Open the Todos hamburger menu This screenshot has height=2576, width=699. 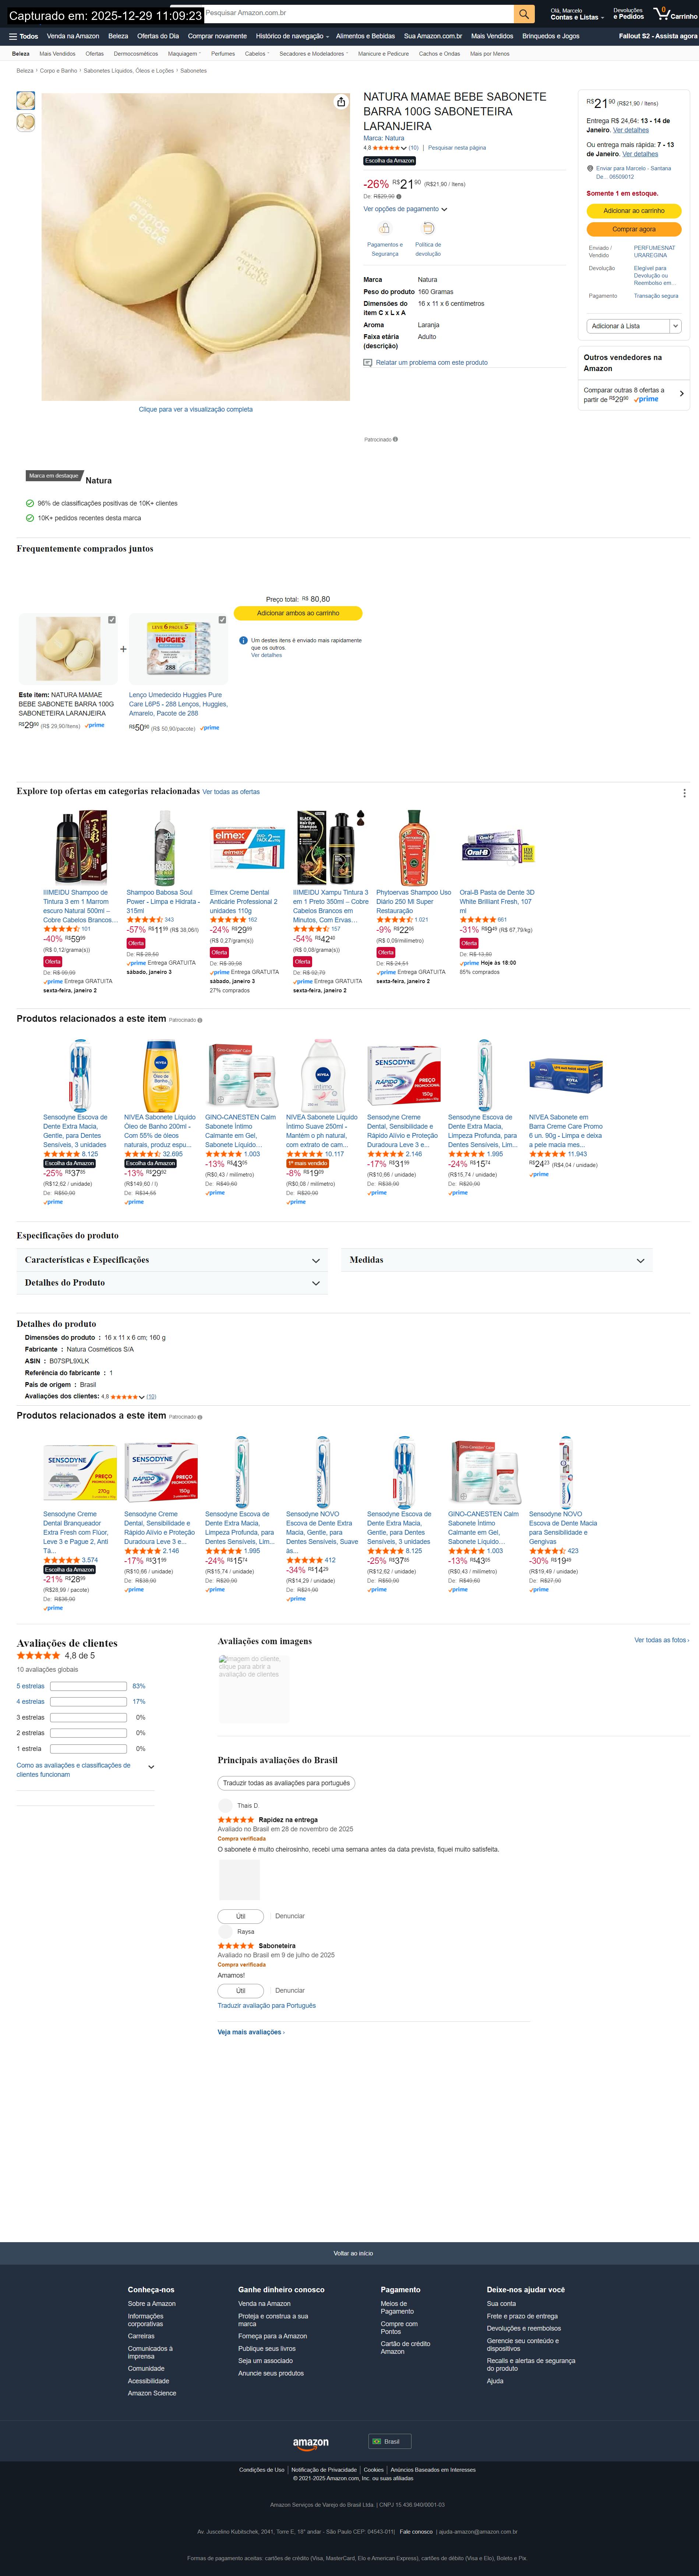pyautogui.click(x=24, y=36)
